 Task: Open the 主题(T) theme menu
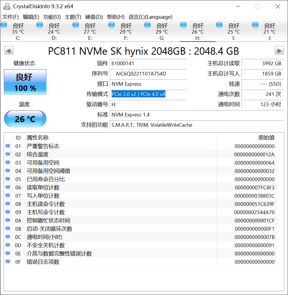coord(73,17)
